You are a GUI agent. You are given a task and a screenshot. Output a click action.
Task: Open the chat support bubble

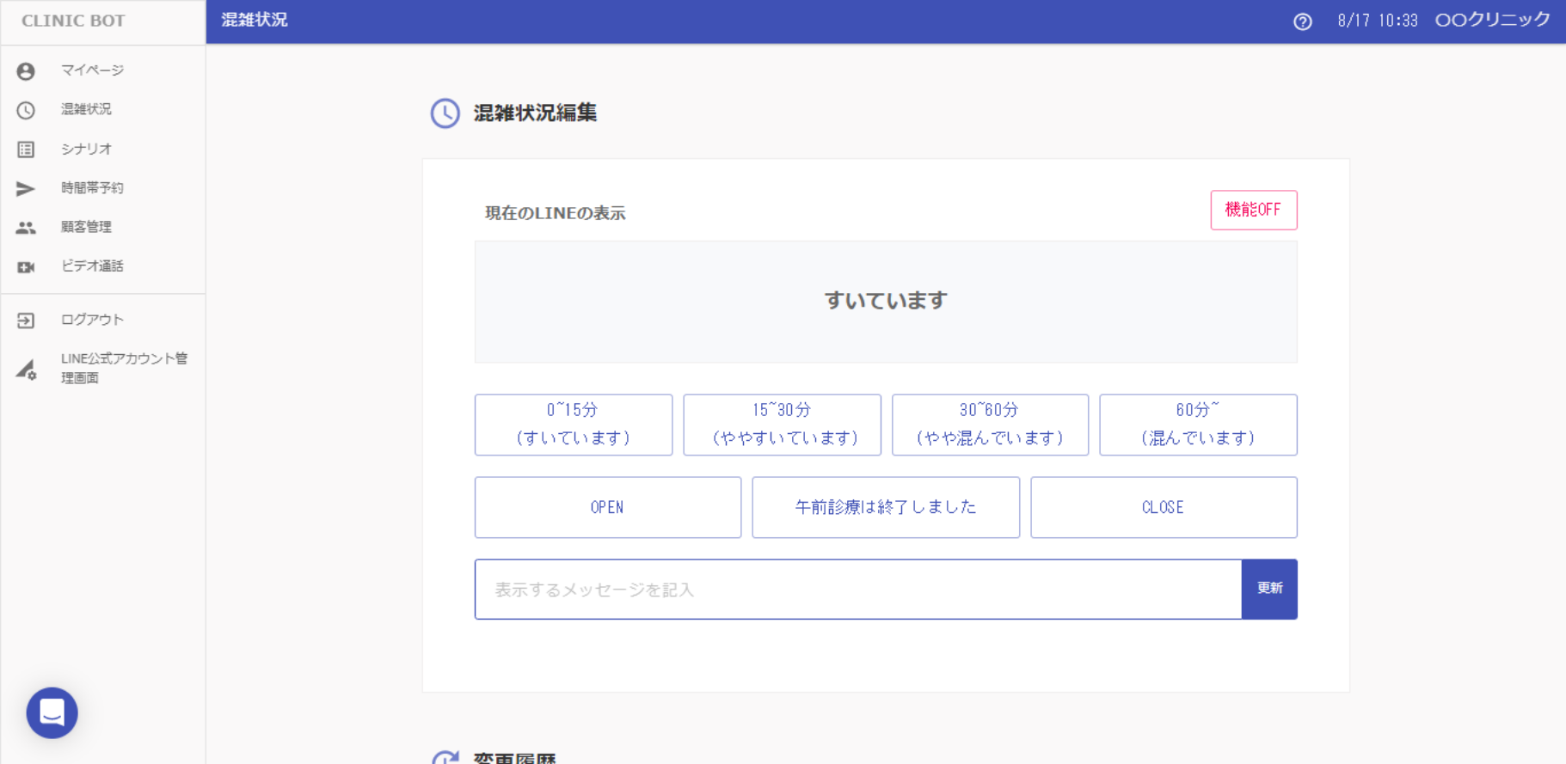tap(52, 712)
